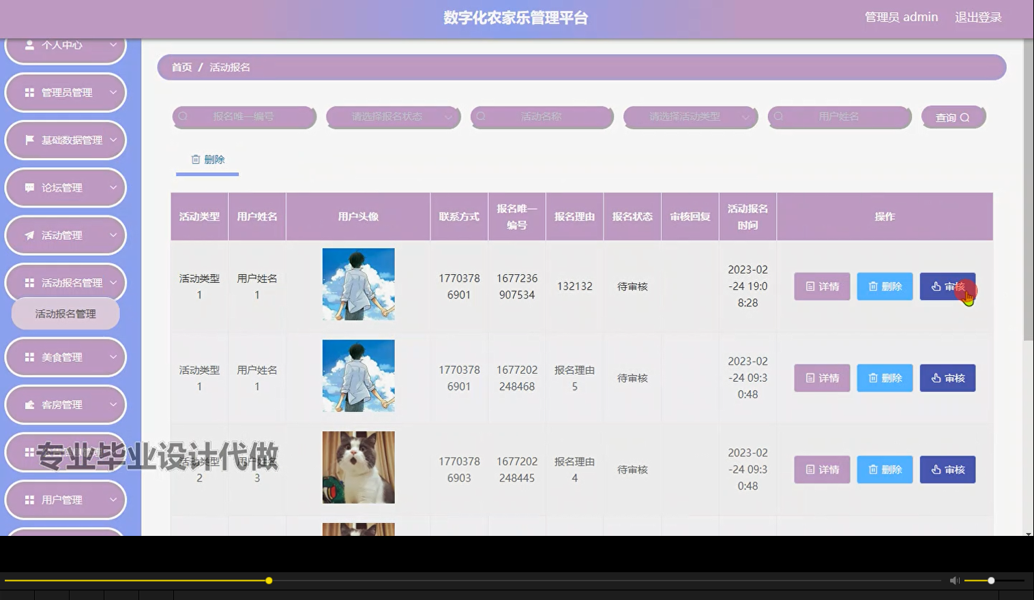
Task: Click the magnifier icon in 报名唯一编号 field
Action: (x=183, y=117)
